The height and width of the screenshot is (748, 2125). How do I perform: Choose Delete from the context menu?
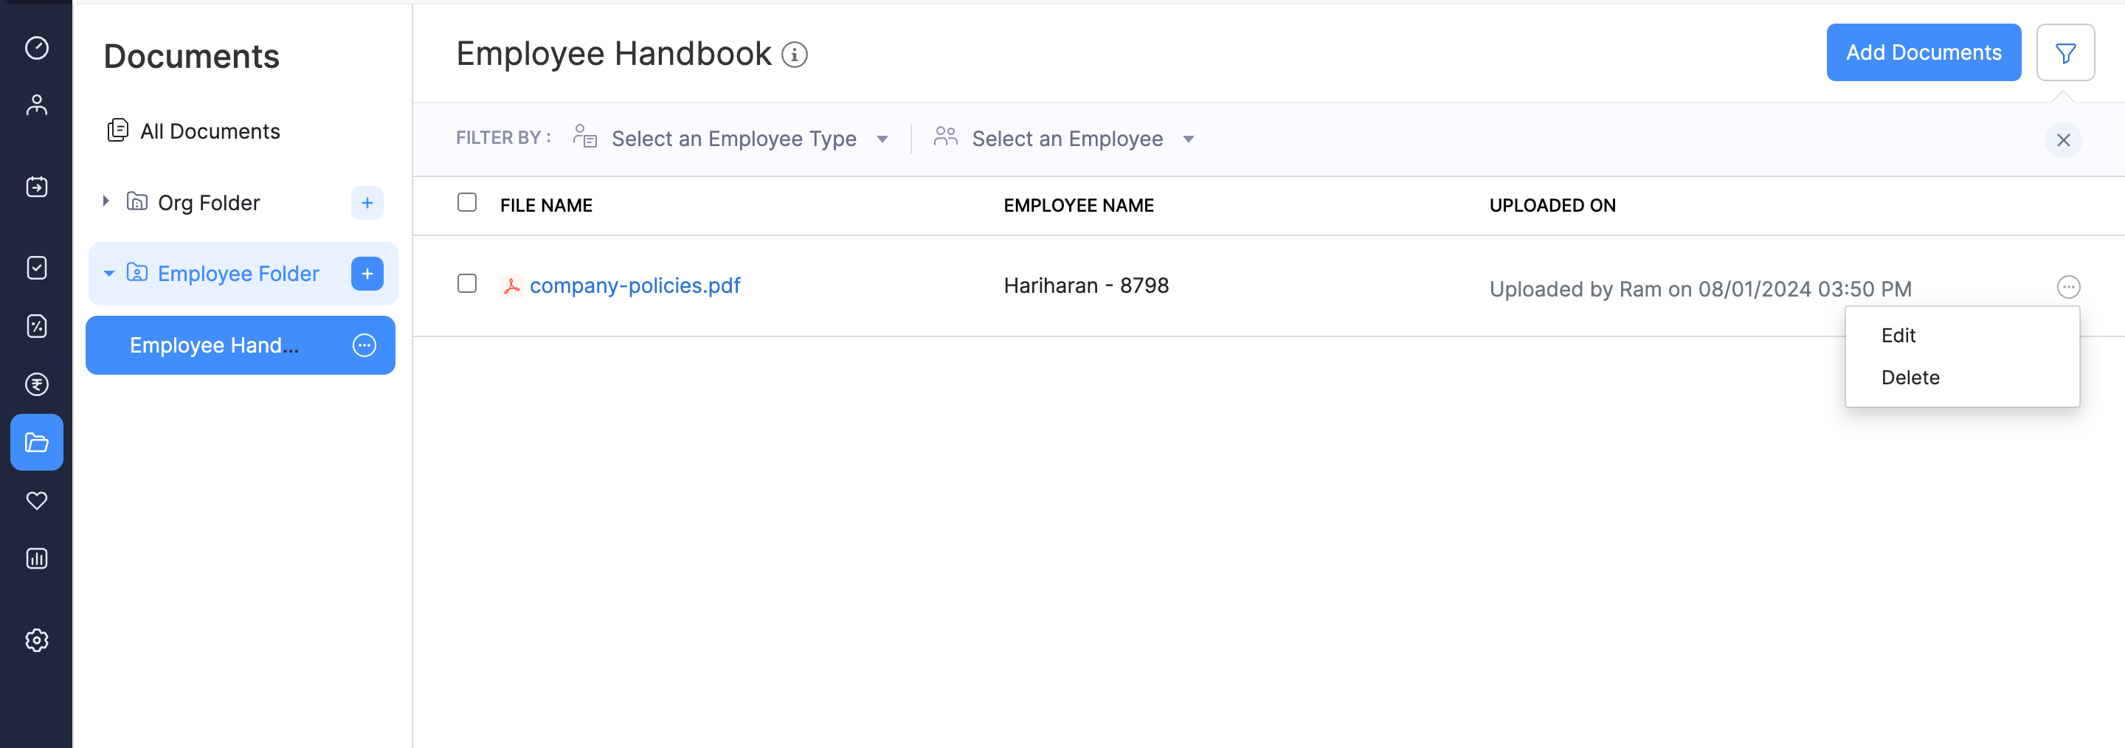pyautogui.click(x=1910, y=378)
